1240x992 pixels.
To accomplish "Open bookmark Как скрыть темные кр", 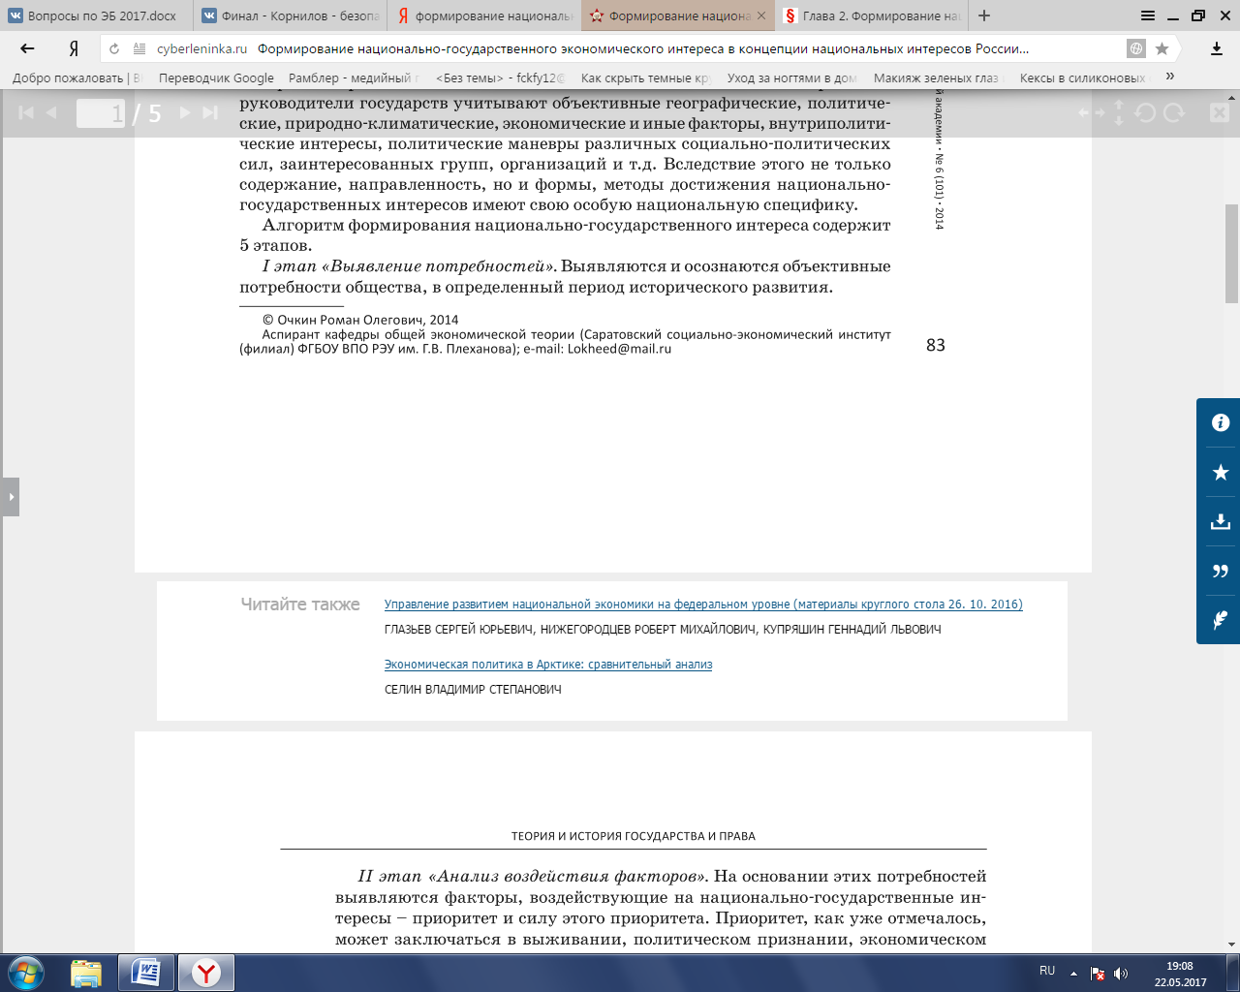I will pos(645,77).
